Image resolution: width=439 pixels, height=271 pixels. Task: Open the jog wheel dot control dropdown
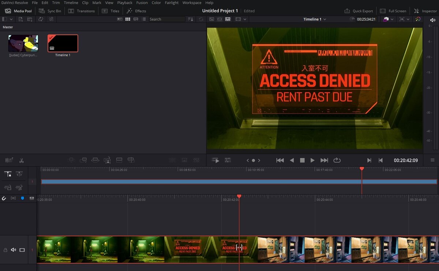(x=253, y=160)
